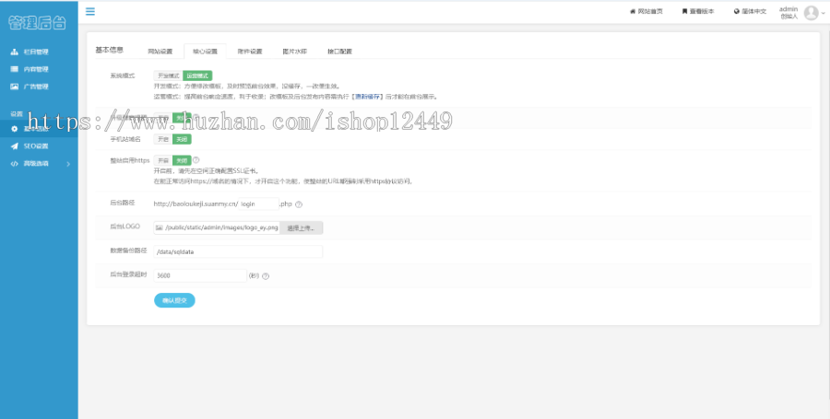Click the 选择上传 button for 后台LOGO
830x419 pixels.
pos(302,228)
